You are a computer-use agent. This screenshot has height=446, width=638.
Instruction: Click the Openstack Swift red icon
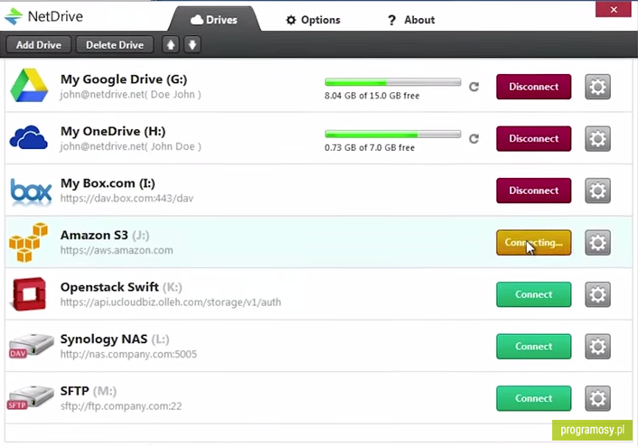[x=29, y=294]
